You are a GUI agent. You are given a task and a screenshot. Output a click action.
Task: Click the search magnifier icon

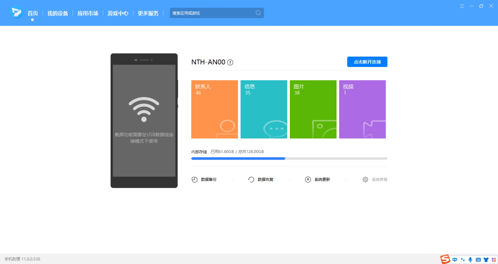pos(258,13)
